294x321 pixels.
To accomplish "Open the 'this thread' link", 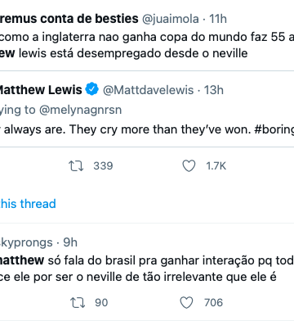I will pyautogui.click(x=28, y=204).
